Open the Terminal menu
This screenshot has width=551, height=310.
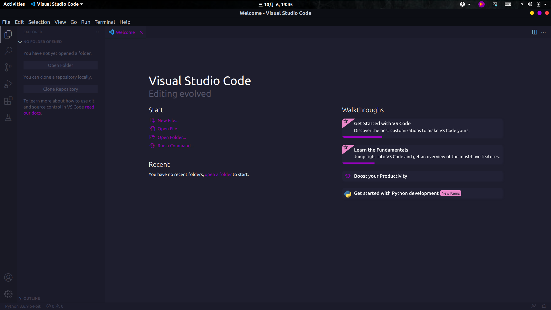tap(104, 22)
